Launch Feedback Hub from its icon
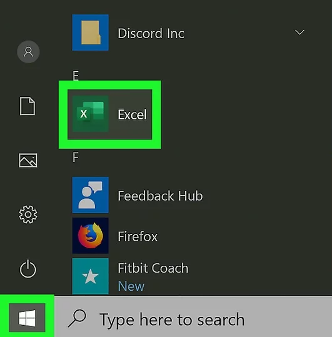This screenshot has width=332, height=337. (x=91, y=195)
